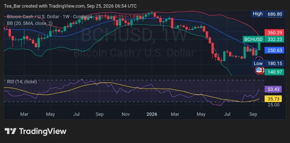
Task: Click the BB (20, SMA, close, 2) legend
Action: pos(30,23)
